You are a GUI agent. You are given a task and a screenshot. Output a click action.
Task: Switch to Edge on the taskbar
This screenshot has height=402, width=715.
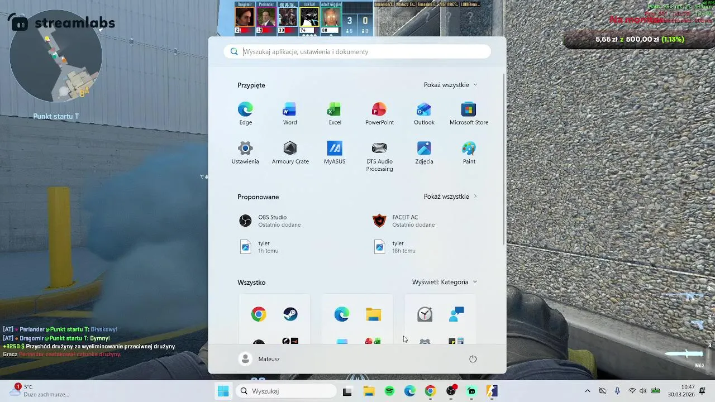410,391
